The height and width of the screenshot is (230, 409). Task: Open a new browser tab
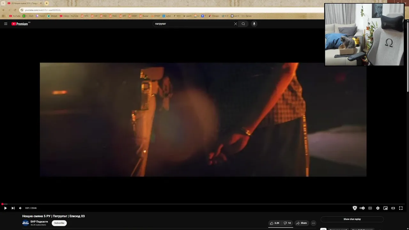(47, 3)
